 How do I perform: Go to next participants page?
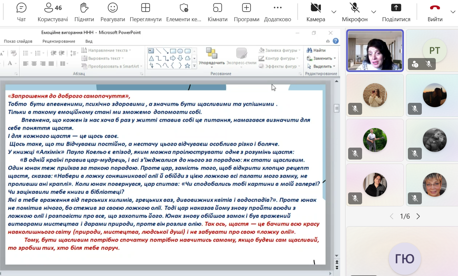pyautogui.click(x=418, y=216)
